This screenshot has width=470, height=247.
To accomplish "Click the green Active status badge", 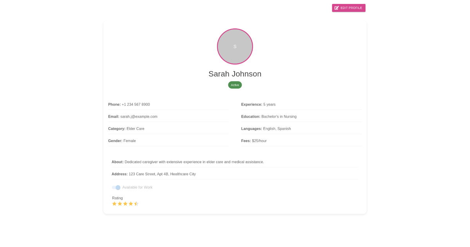I will click(x=235, y=85).
